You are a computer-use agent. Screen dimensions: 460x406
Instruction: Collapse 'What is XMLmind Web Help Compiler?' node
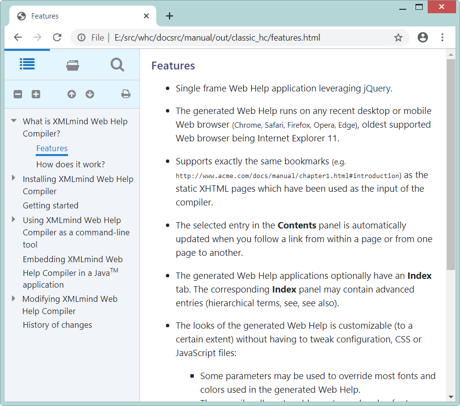coord(14,120)
